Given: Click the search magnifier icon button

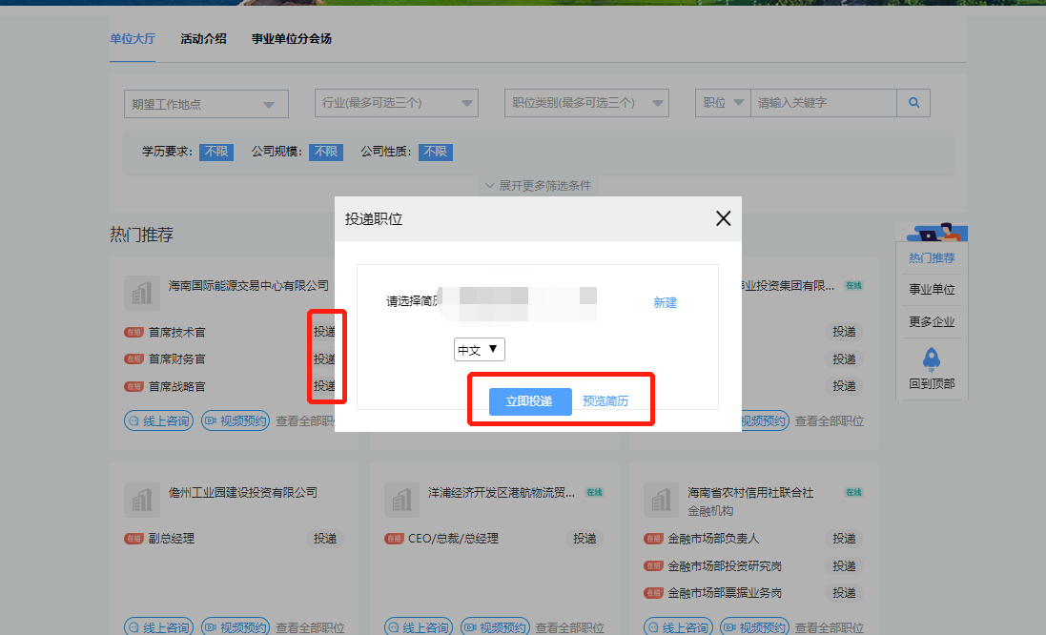Looking at the screenshot, I should [913, 103].
